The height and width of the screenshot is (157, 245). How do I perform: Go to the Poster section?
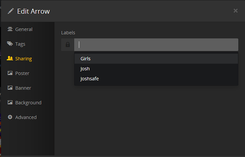(22, 73)
